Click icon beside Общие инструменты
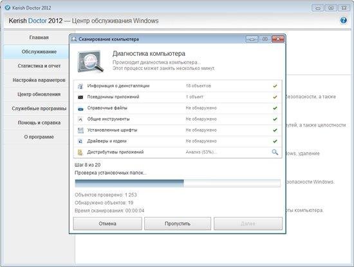 click(80, 119)
